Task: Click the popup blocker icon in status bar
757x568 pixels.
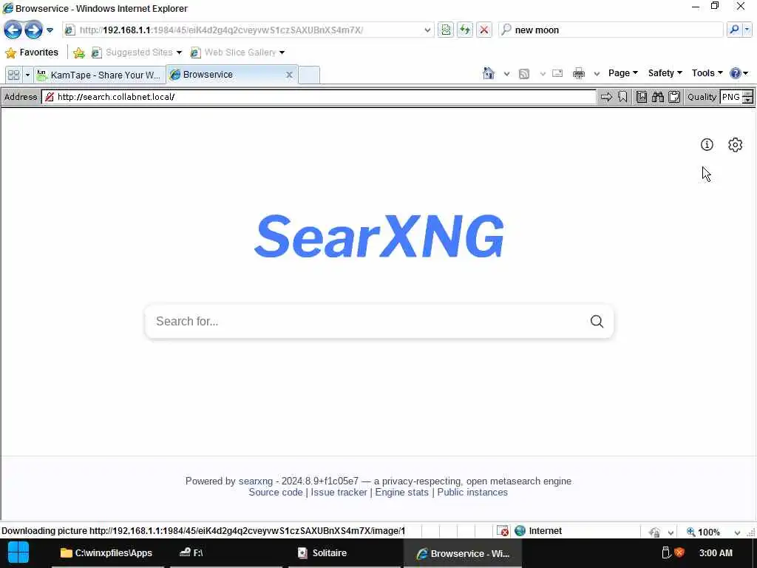Action: 503,531
